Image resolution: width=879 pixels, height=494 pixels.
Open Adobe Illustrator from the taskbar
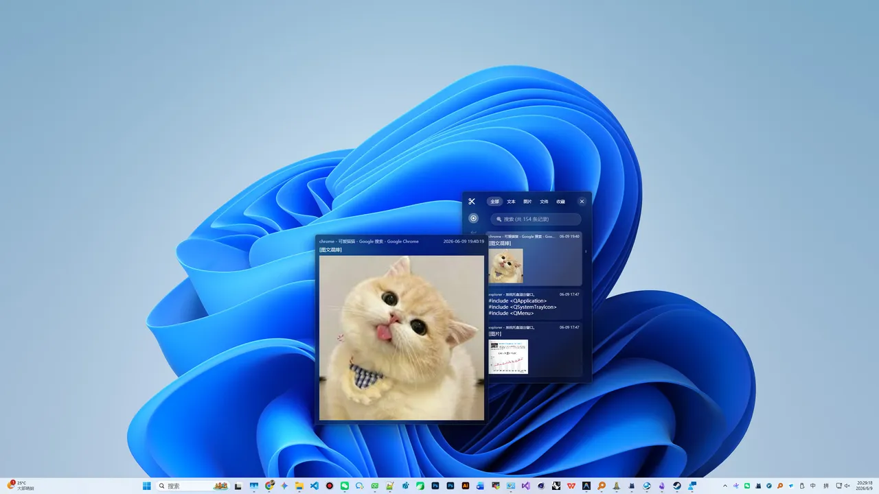tap(466, 486)
